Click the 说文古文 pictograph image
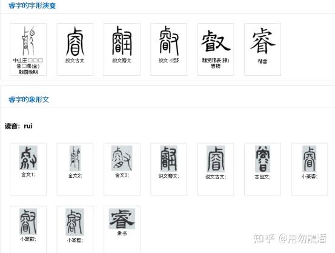This screenshot has height=253, width=335. click(216, 159)
